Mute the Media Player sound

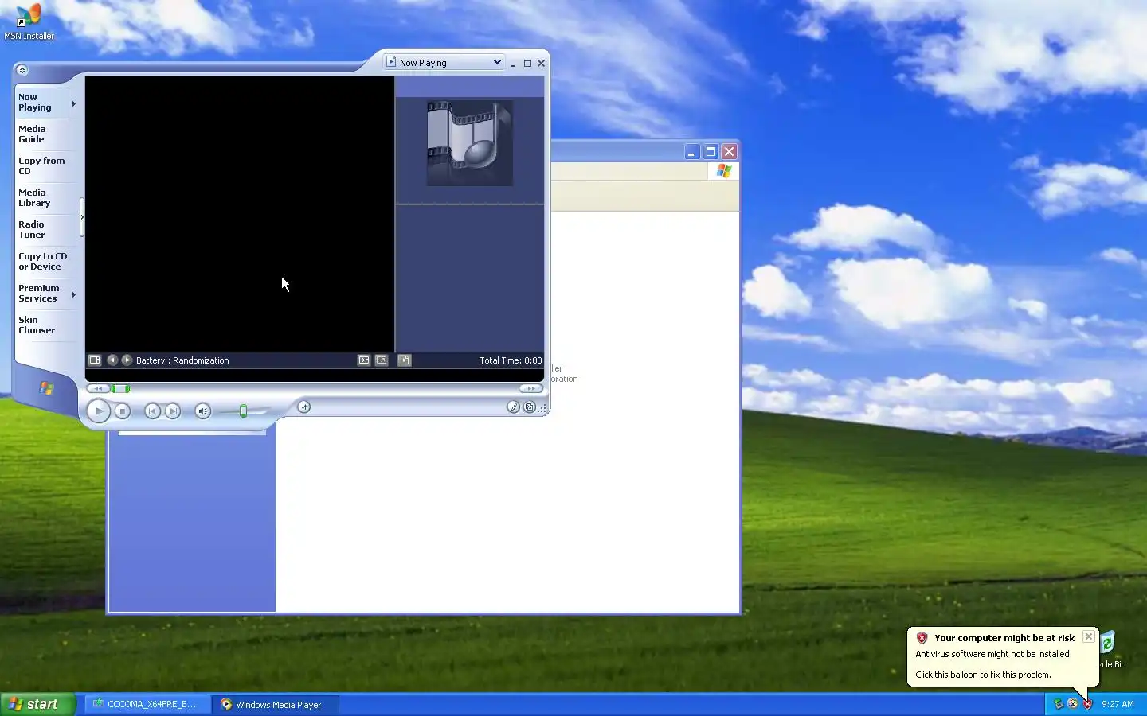point(203,411)
